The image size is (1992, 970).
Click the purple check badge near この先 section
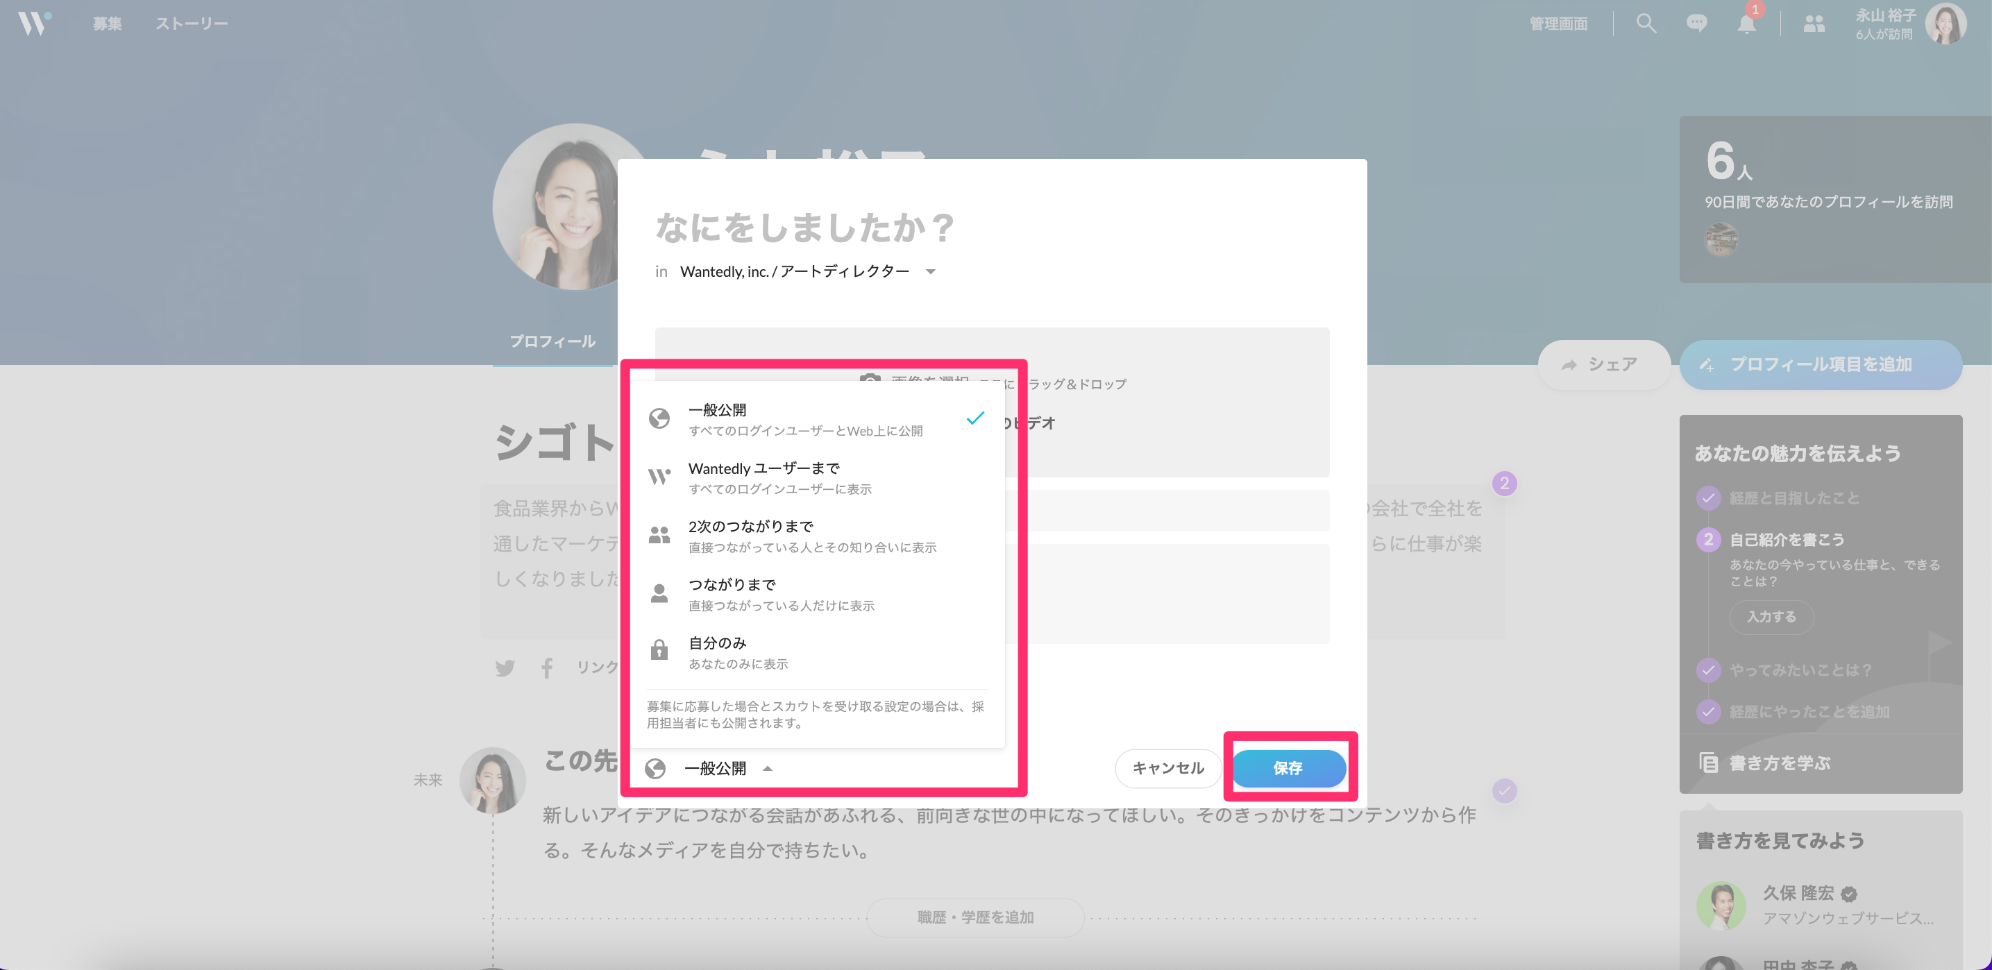click(1504, 791)
